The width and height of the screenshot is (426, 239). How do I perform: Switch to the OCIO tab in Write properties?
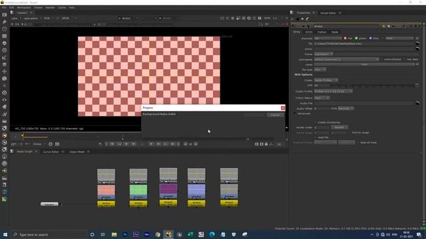(x=309, y=32)
